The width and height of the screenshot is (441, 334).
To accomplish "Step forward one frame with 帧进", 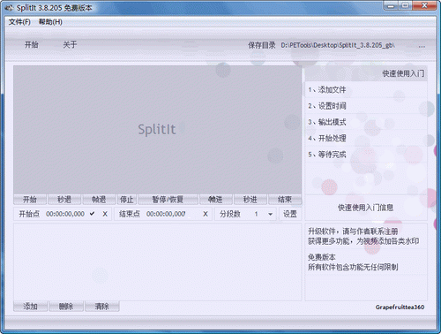I will (x=216, y=200).
